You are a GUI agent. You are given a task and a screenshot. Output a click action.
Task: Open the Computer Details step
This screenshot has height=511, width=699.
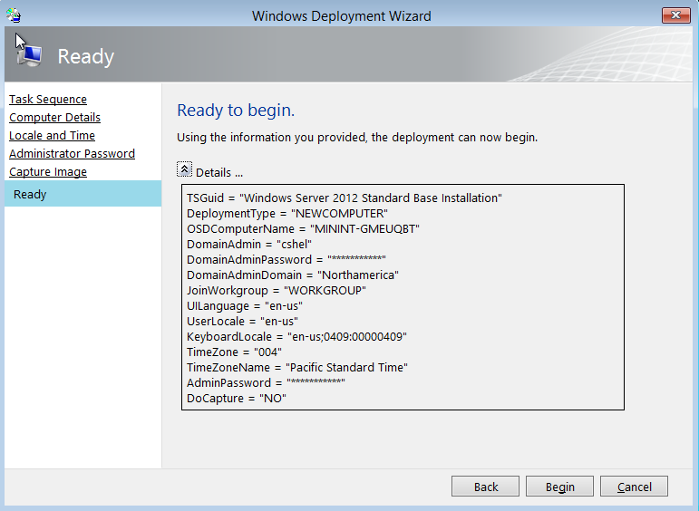point(54,117)
